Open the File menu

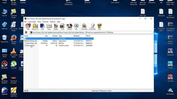25,22
